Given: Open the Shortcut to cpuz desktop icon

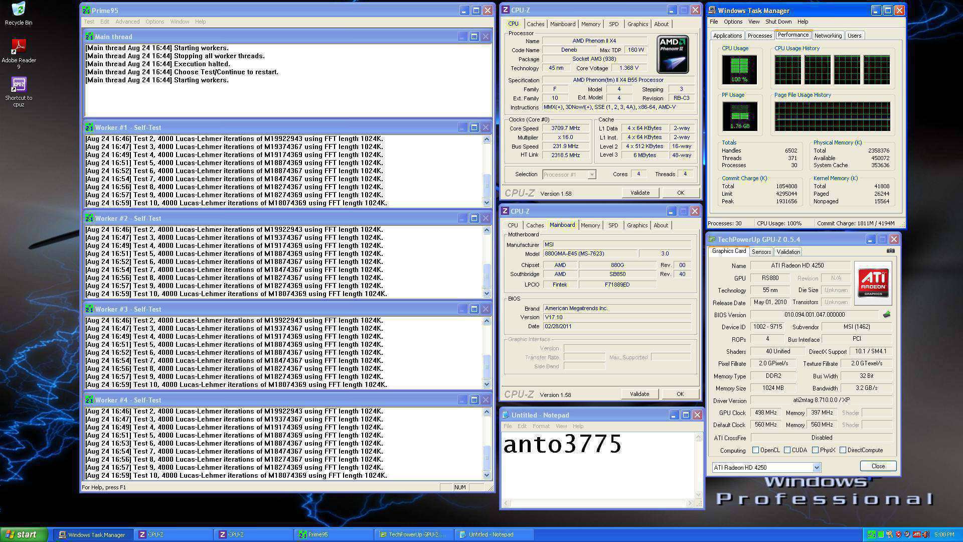Looking at the screenshot, I should (19, 92).
